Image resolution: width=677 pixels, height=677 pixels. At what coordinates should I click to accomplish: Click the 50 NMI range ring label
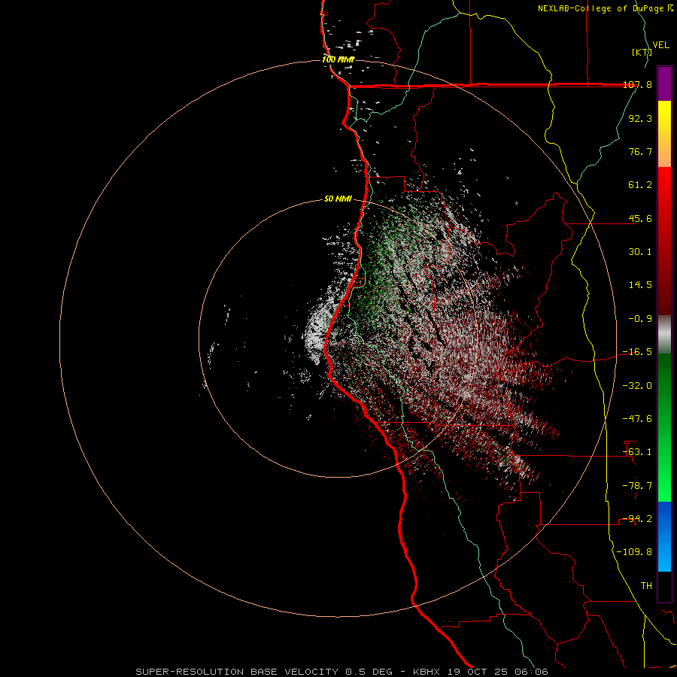(338, 199)
